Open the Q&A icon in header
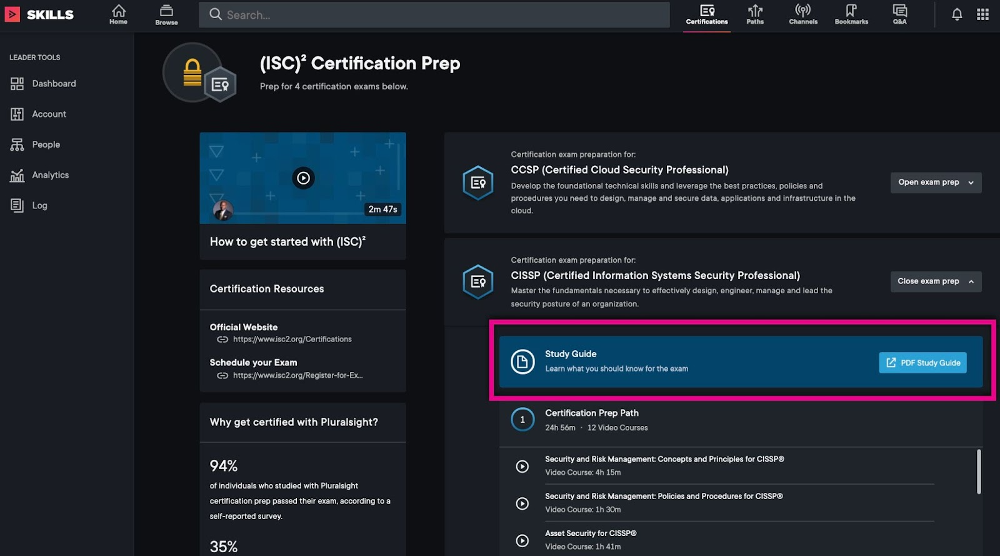Viewport: 1000px width, 556px height. [x=899, y=14]
